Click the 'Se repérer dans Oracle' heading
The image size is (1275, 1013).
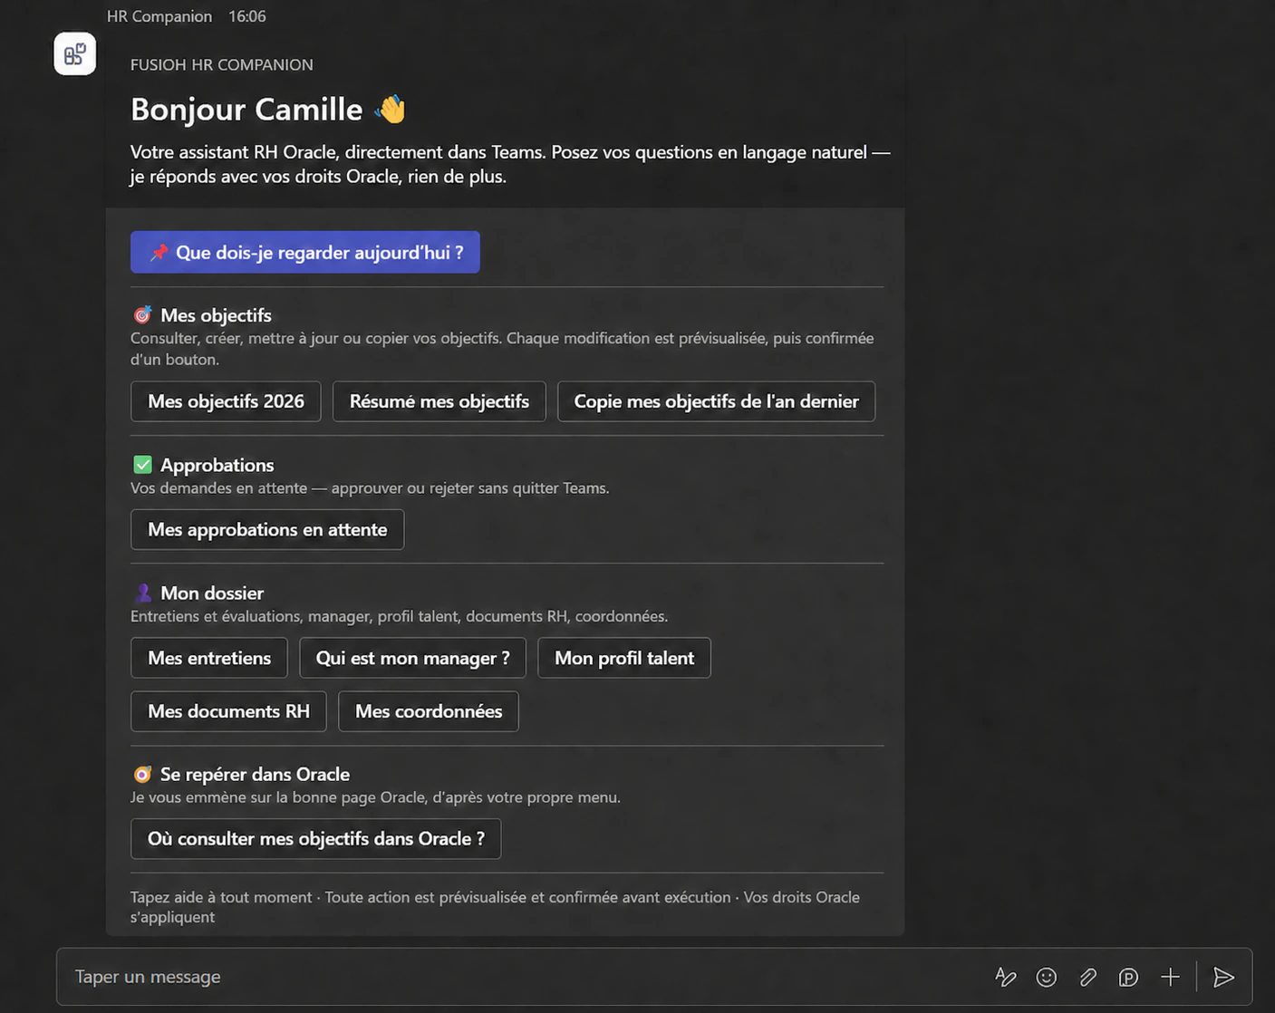[x=255, y=775]
